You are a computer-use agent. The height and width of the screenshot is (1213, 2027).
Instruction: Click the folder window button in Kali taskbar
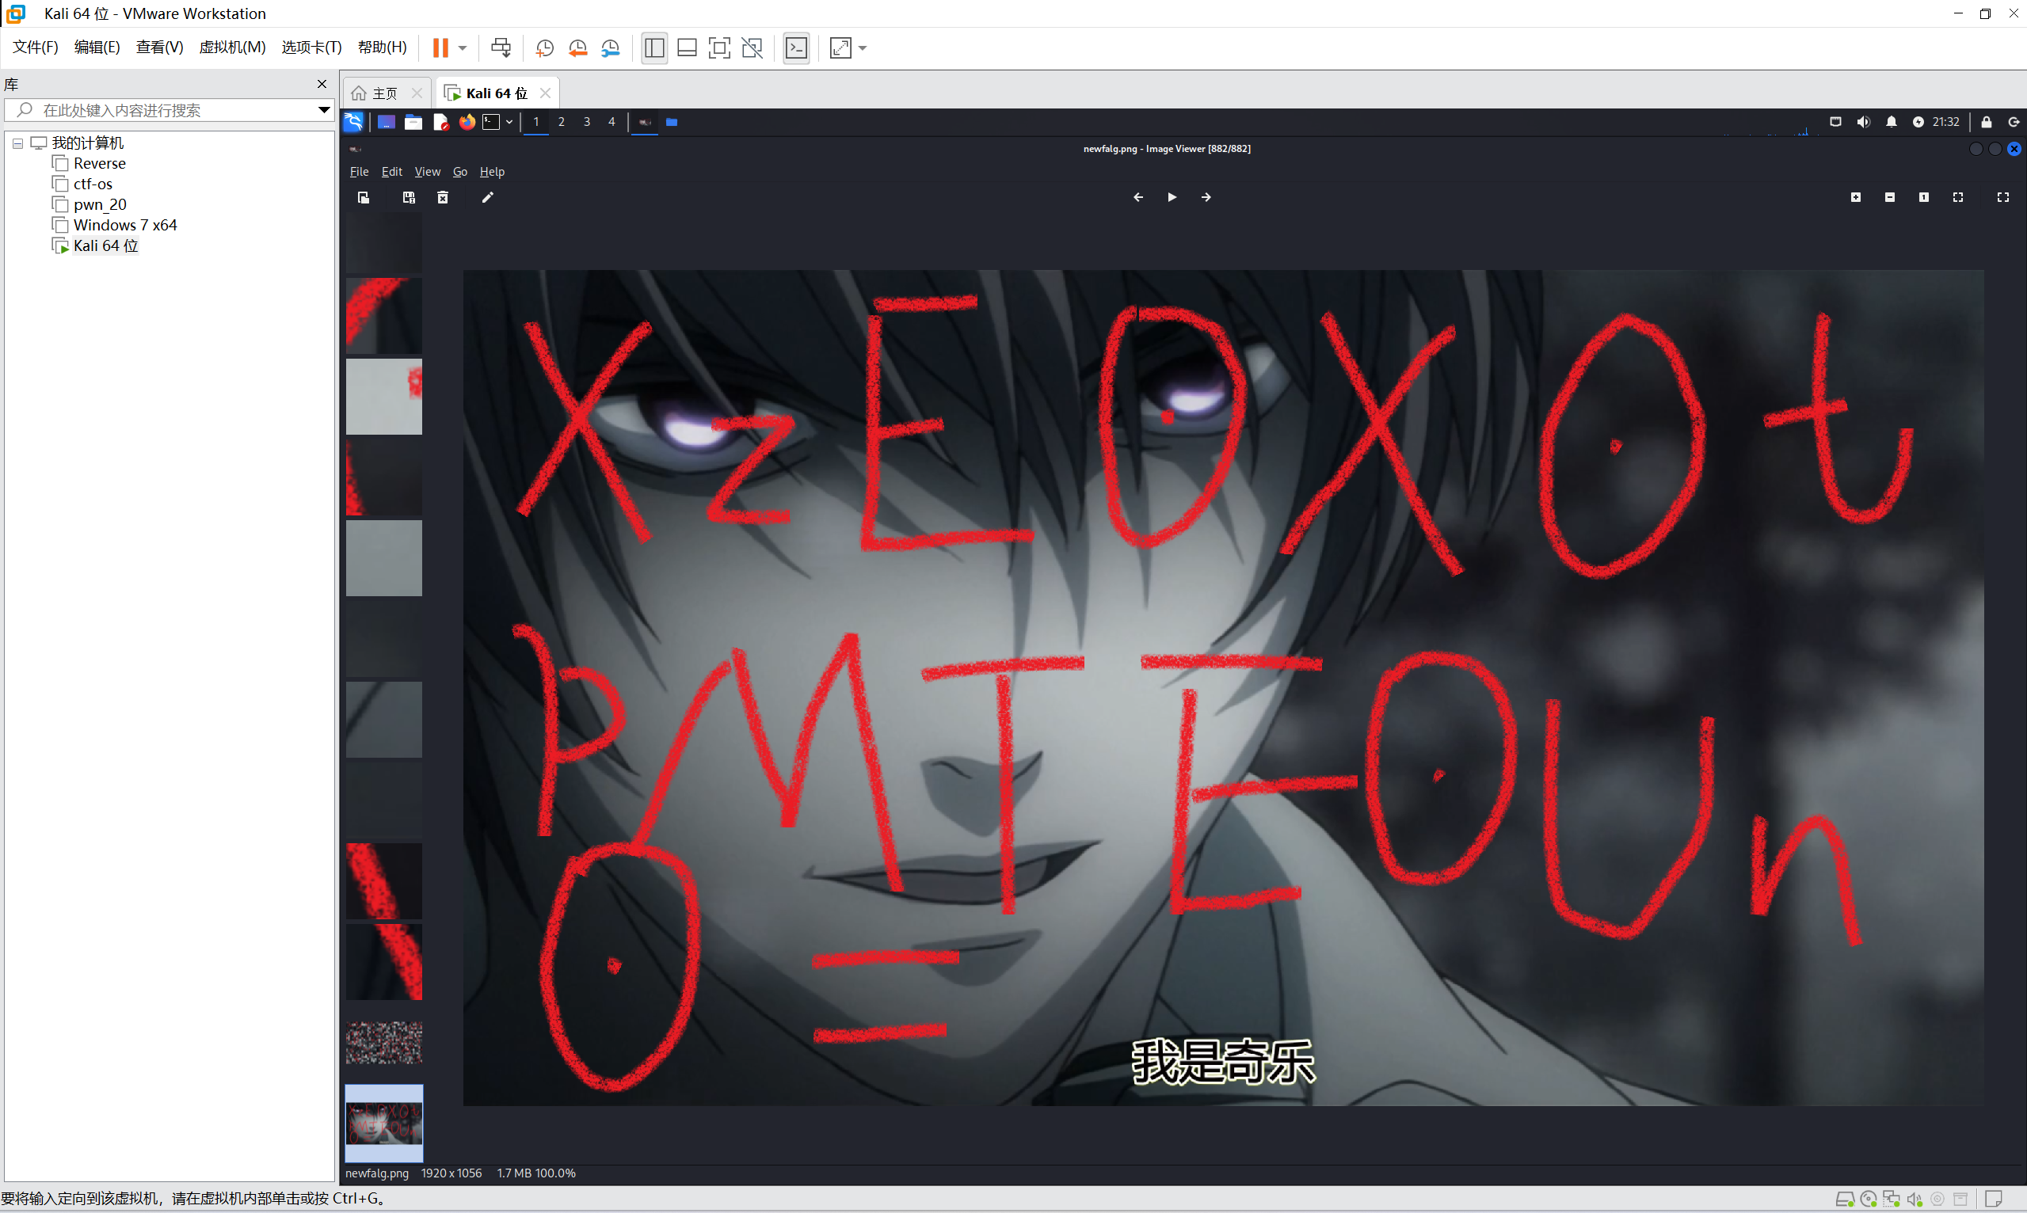pyautogui.click(x=671, y=122)
